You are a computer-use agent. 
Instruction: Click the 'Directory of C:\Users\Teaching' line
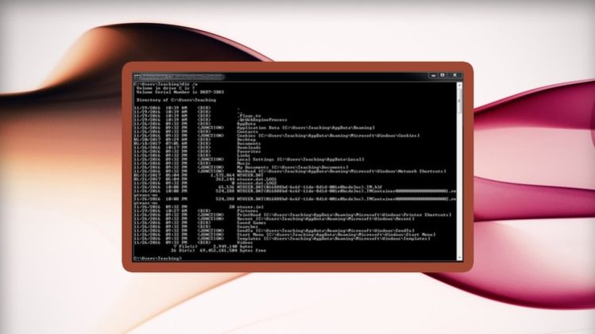coord(176,100)
